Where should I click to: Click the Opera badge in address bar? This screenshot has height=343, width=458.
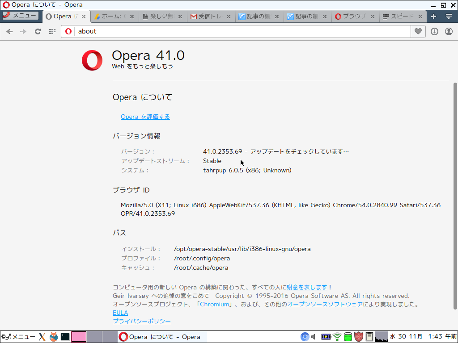pyautogui.click(x=68, y=31)
